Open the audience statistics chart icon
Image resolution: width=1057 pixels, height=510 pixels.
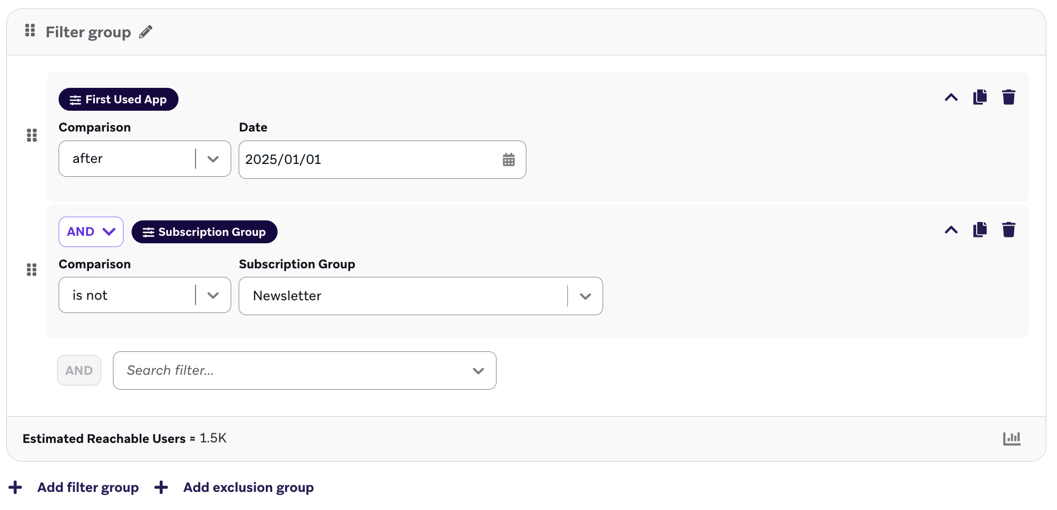tap(1012, 439)
